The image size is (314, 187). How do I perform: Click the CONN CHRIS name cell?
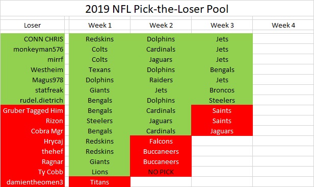(33, 39)
